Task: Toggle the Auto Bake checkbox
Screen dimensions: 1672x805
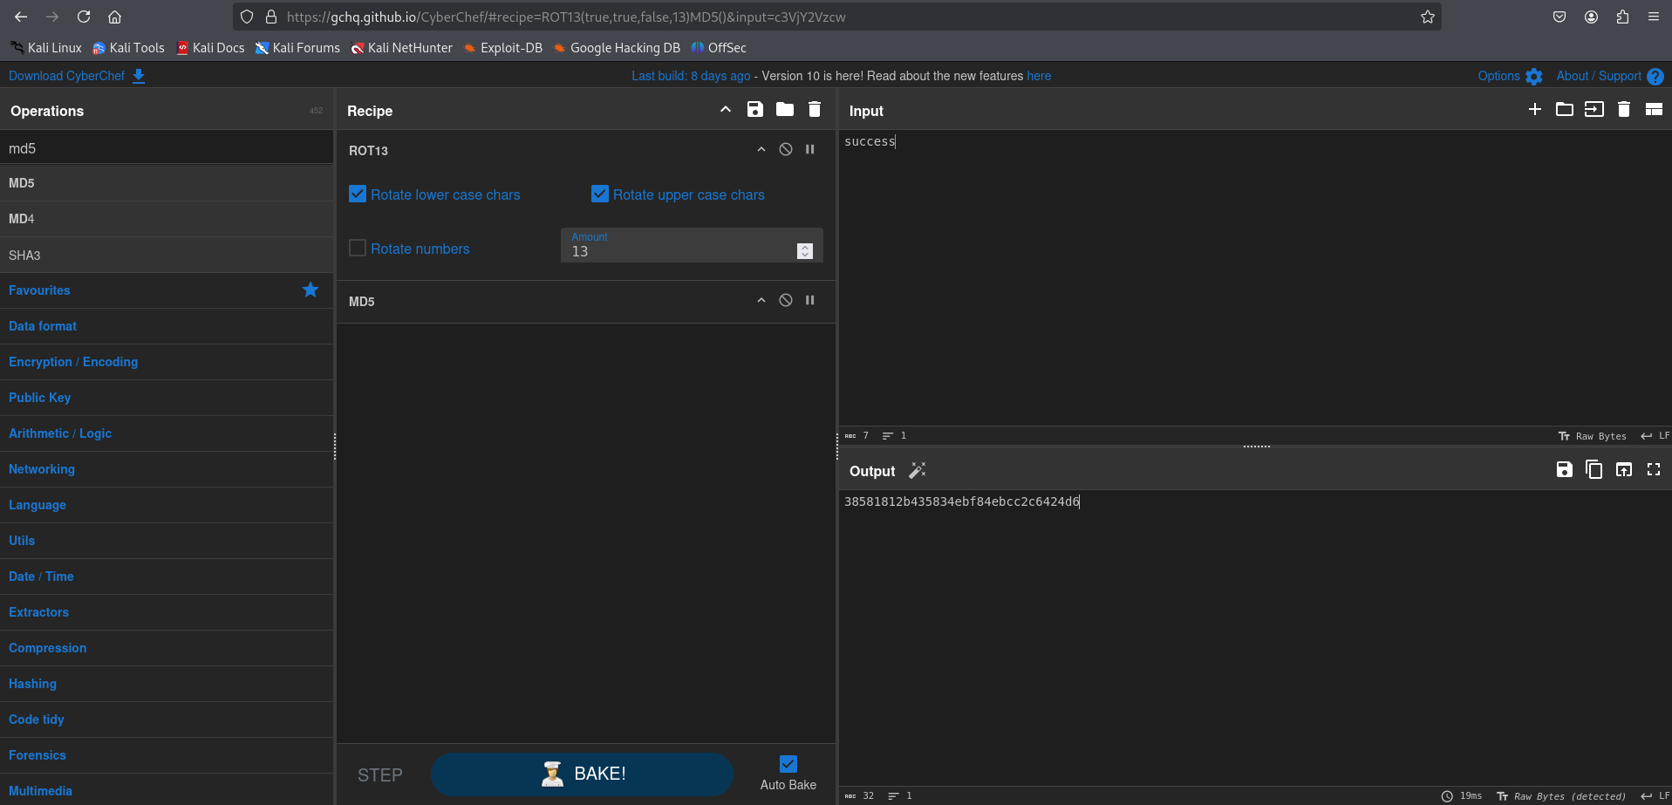Action: click(788, 764)
